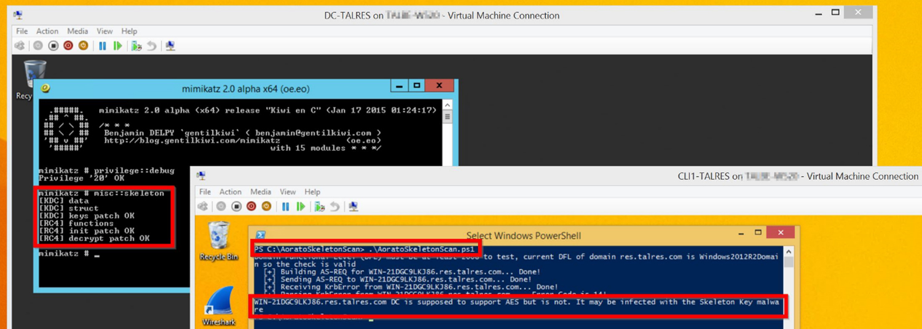This screenshot has width=922, height=329.
Task: Open Action menu in CLI1-TALRES window
Action: pos(230,192)
